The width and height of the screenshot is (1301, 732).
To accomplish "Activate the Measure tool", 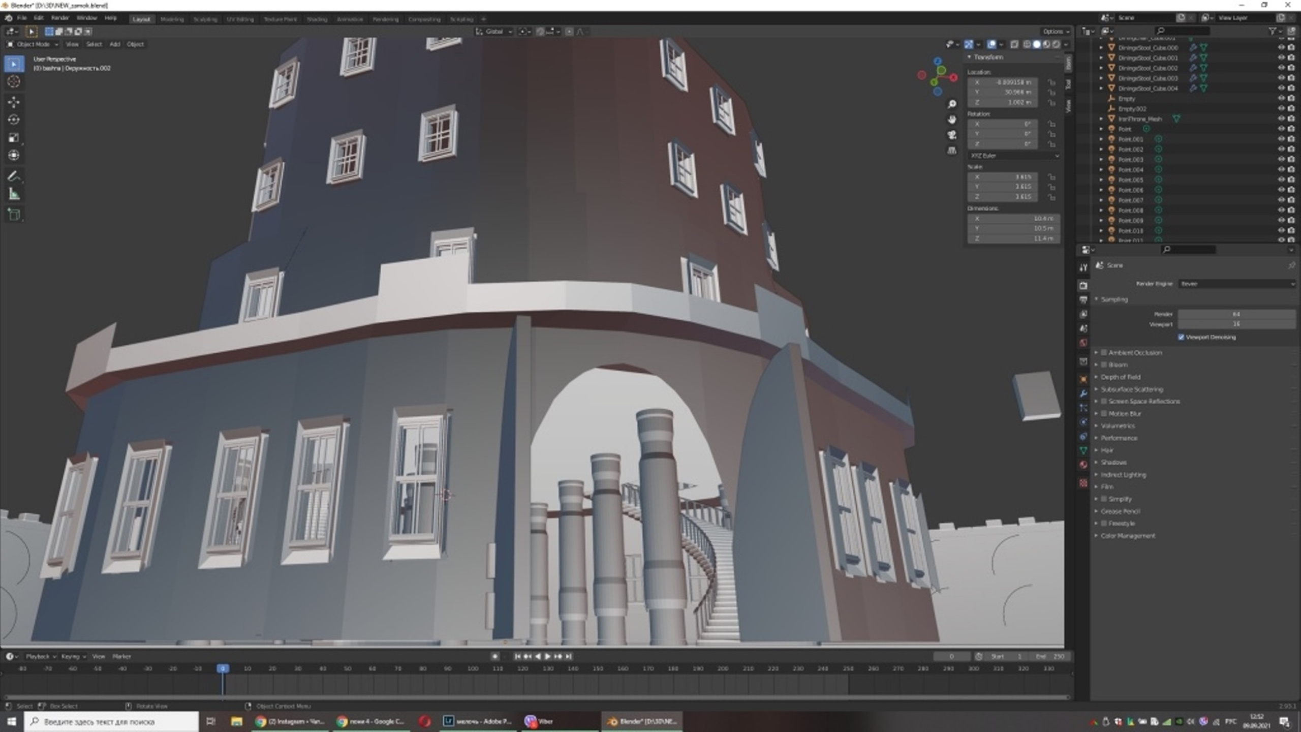I will tap(14, 194).
